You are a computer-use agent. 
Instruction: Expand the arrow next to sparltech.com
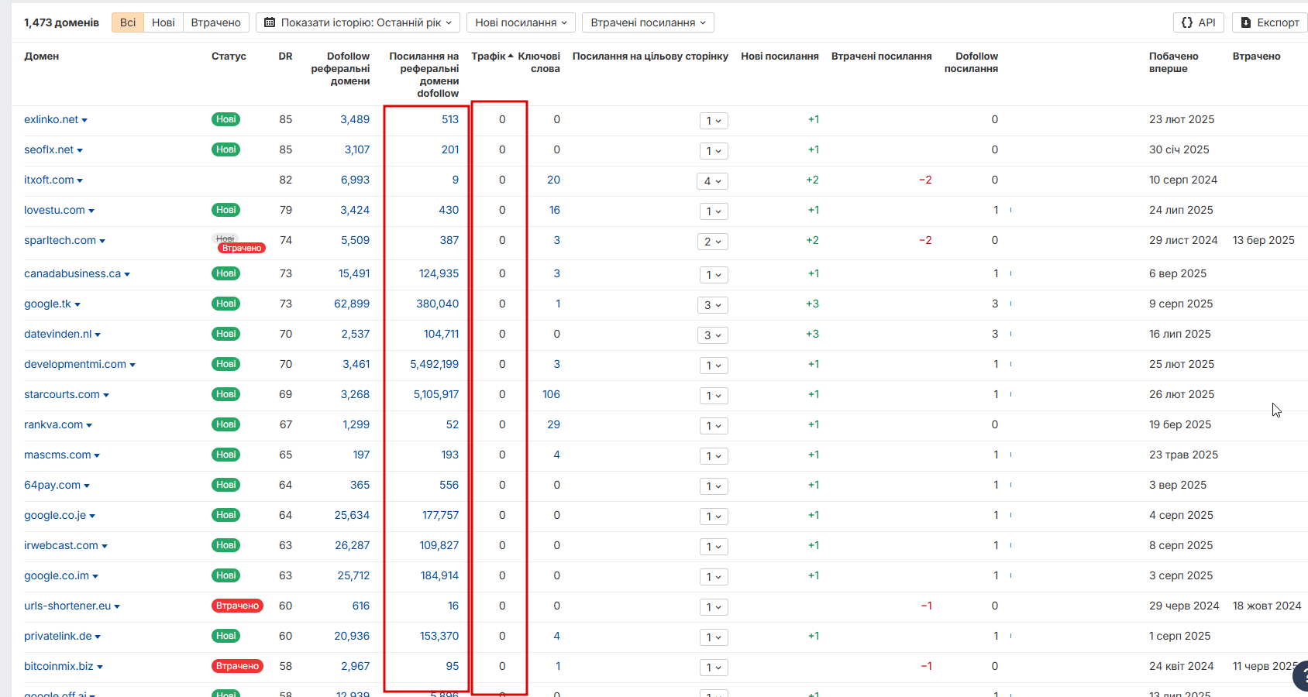pos(102,241)
